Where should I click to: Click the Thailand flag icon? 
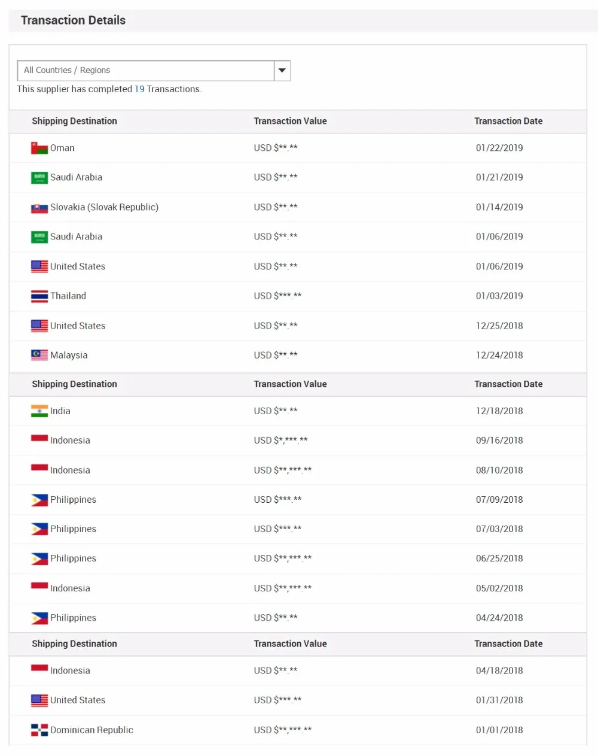(39, 296)
